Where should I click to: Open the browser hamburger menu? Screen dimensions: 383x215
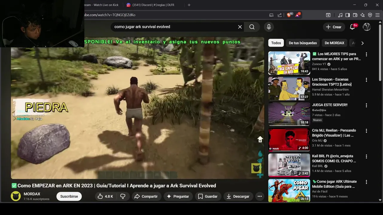point(378,15)
